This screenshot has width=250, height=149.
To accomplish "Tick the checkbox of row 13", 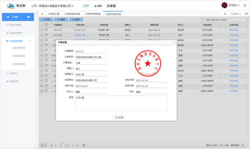I will [x=47, y=91].
